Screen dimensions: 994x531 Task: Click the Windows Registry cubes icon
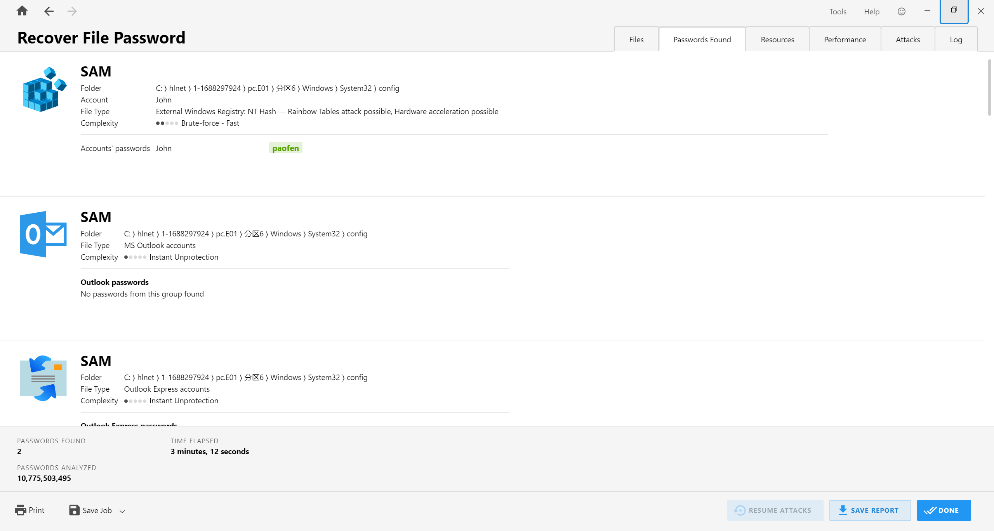[x=44, y=89]
